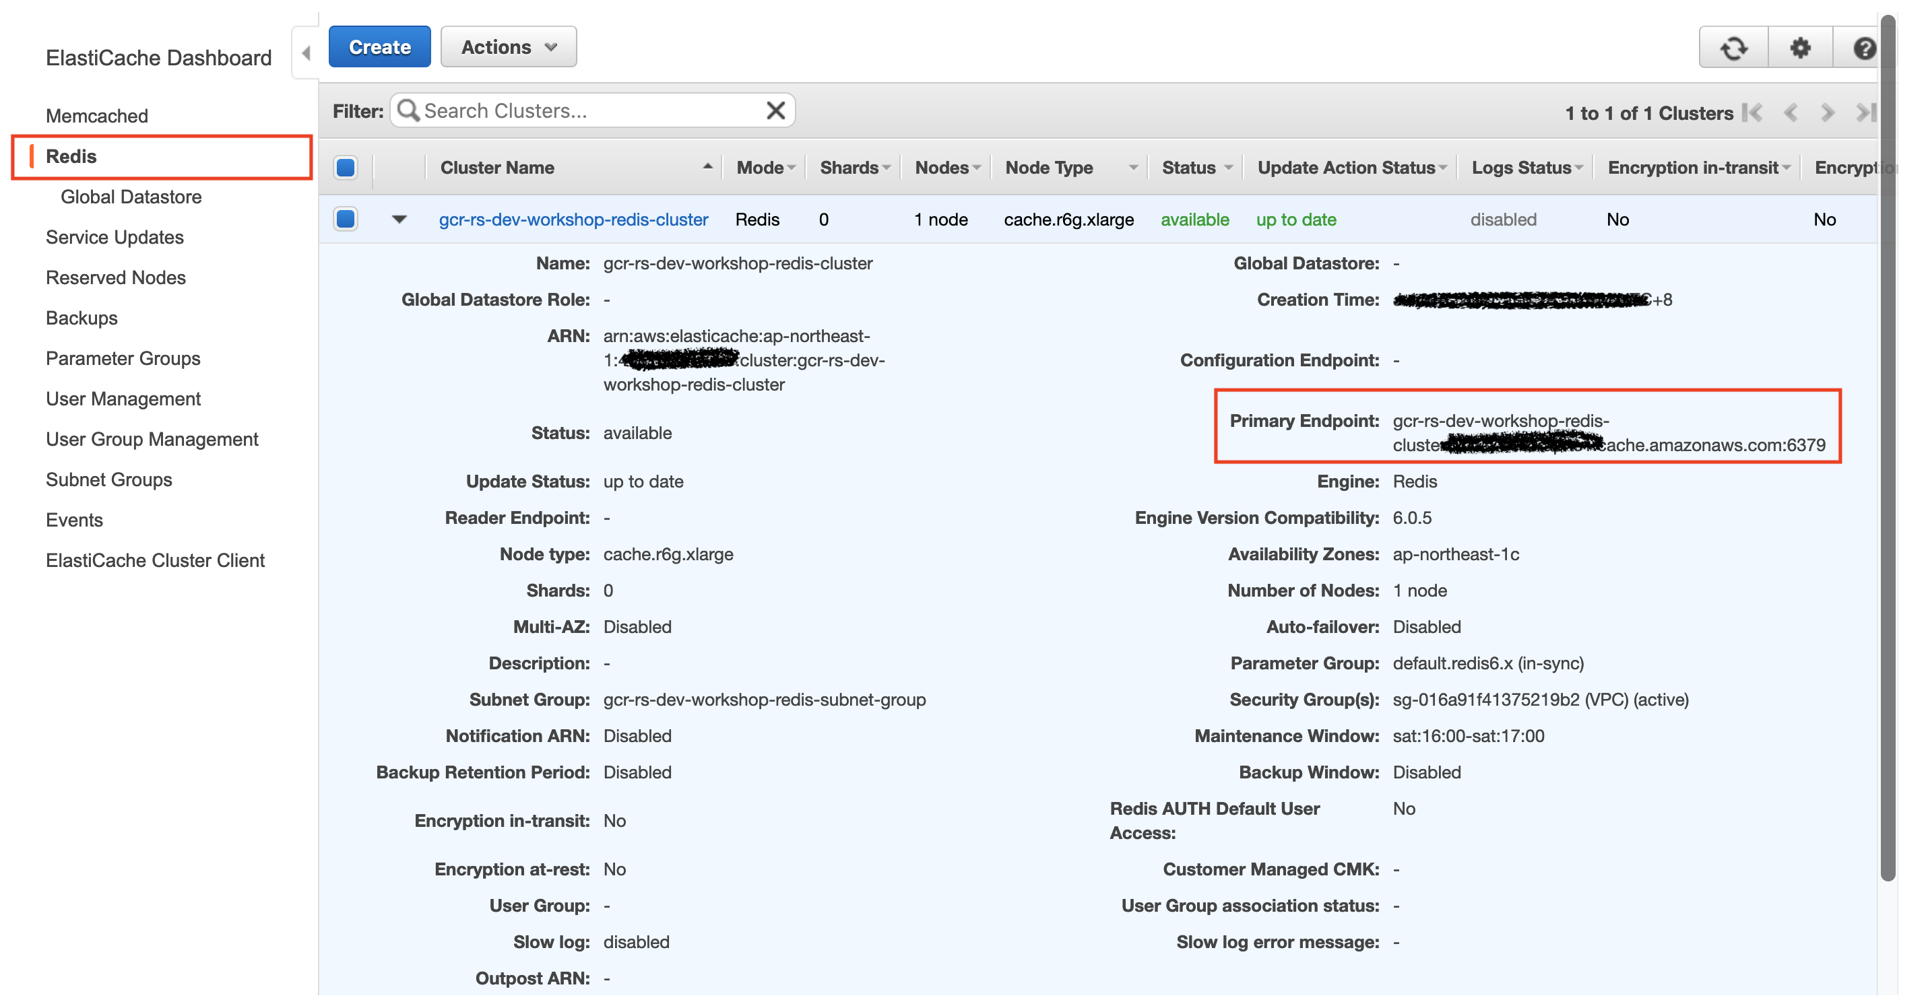Click the Search Clusters input field
This screenshot has height=1006, width=1928.
(591, 110)
